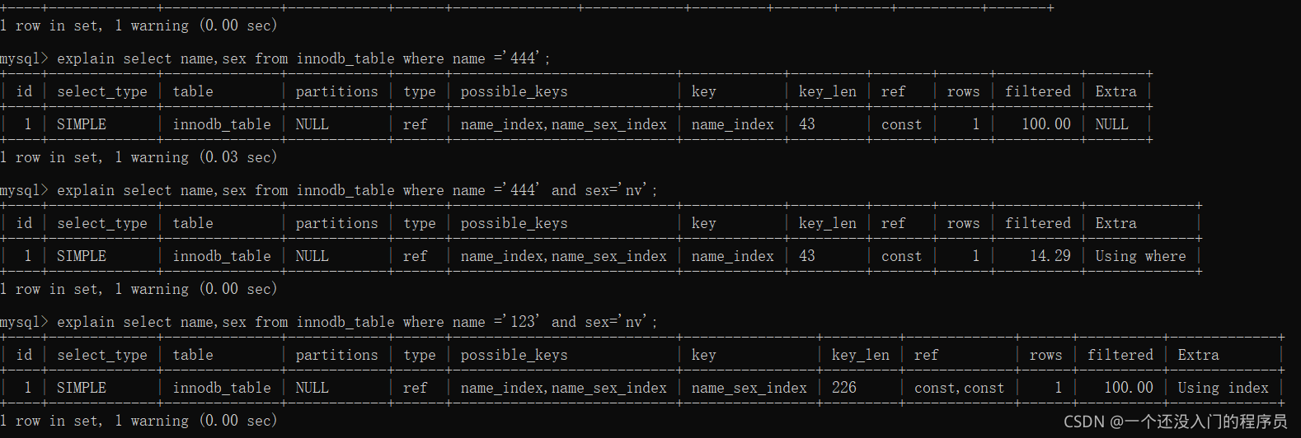Click the name_sex_index value in key column
1301x438 pixels.
point(749,388)
